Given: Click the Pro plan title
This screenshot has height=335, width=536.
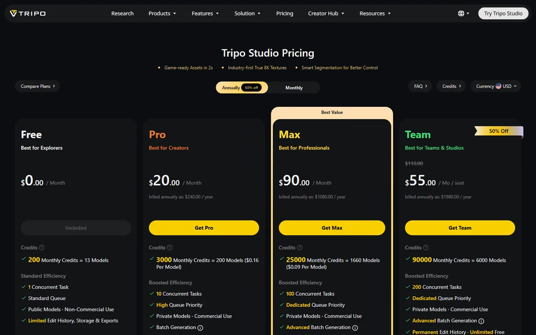Looking at the screenshot, I should coord(157,134).
